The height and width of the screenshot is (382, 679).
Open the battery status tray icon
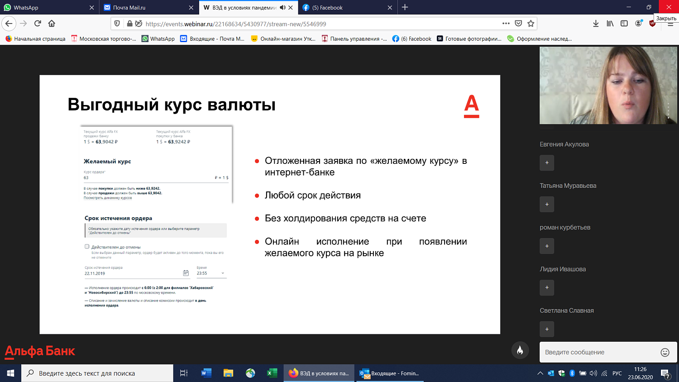pyautogui.click(x=583, y=373)
